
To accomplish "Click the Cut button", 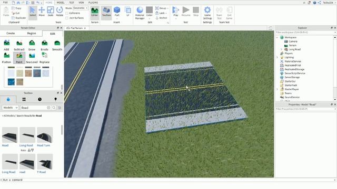I will pyautogui.click(x=16, y=13).
